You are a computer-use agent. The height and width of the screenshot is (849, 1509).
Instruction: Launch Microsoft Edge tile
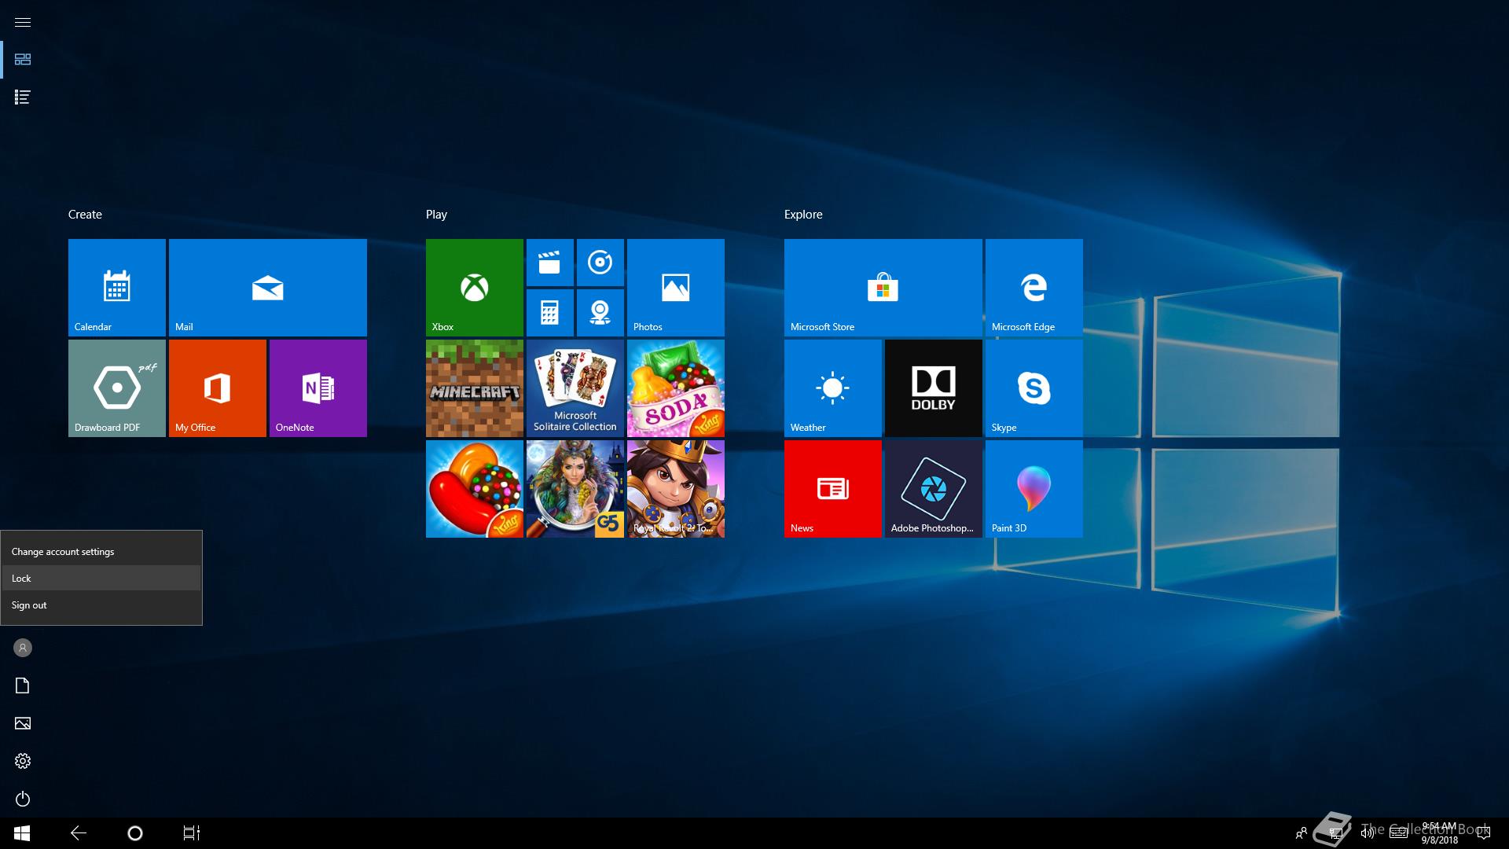(1034, 287)
